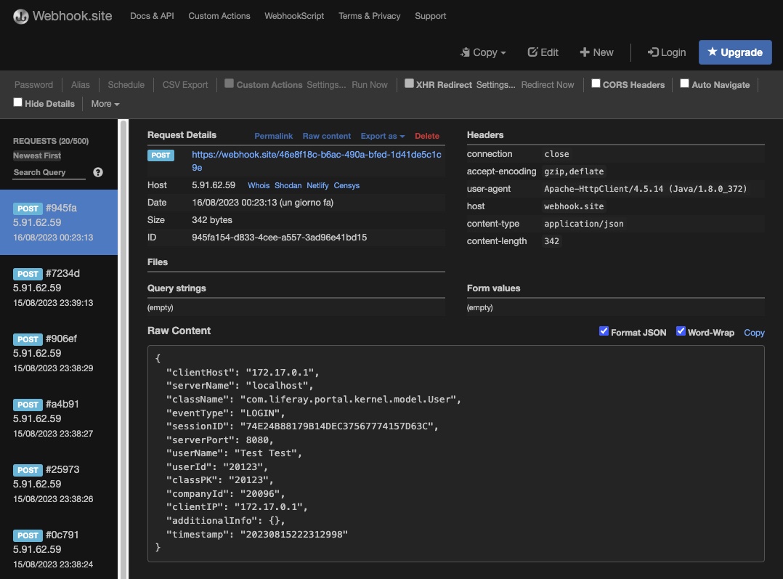The image size is (783, 579).
Task: Enable the CORS Headers checkbox
Action: [596, 84]
